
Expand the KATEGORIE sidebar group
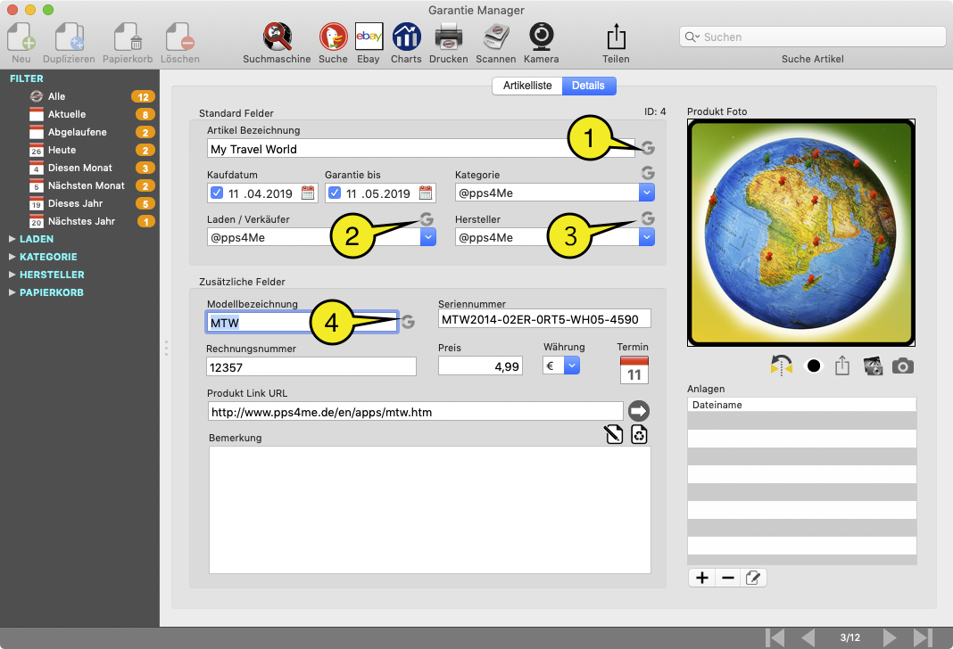point(12,257)
